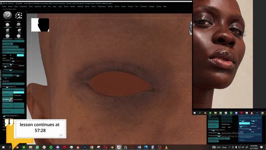Open the Tool menu
The height and width of the screenshot is (150, 266).
137,7
